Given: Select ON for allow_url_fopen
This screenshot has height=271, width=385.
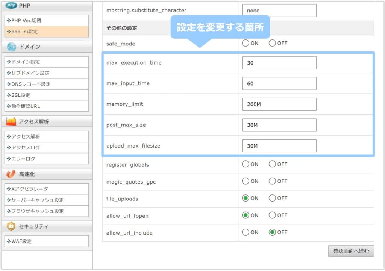Looking at the screenshot, I should tap(246, 215).
